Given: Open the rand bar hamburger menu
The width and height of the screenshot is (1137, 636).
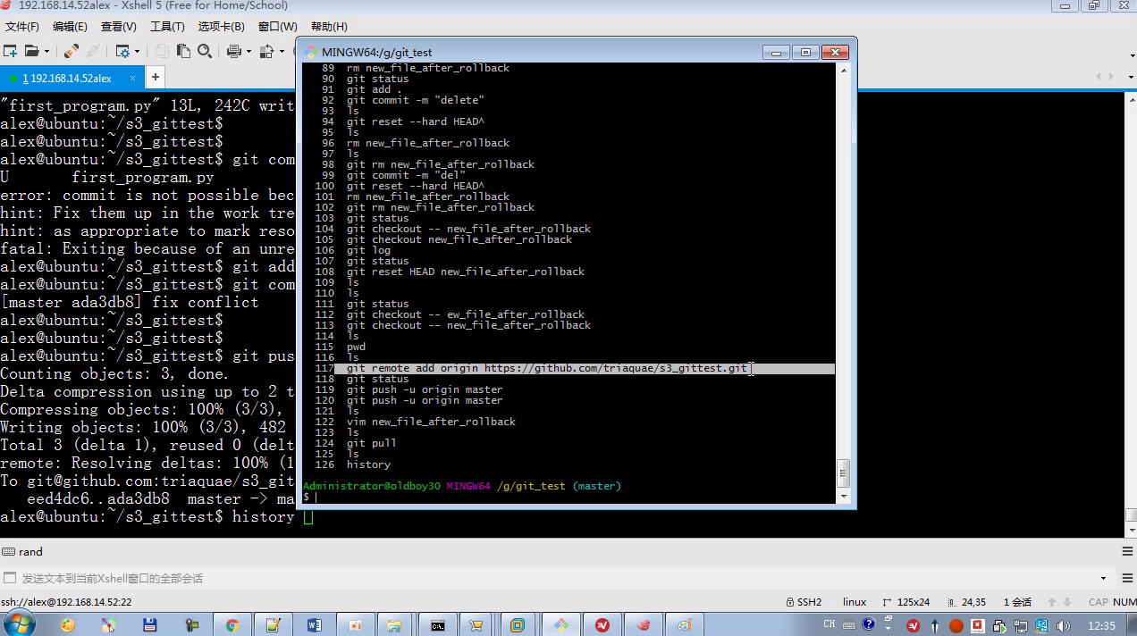Looking at the screenshot, I should click(1127, 551).
